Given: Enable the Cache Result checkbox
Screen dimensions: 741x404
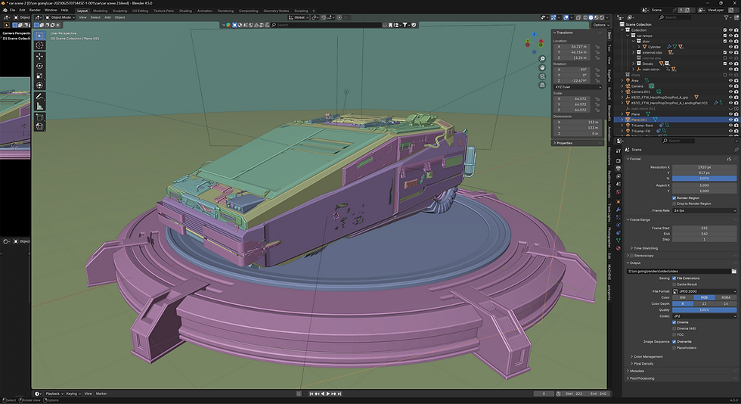Looking at the screenshot, I should [674, 284].
